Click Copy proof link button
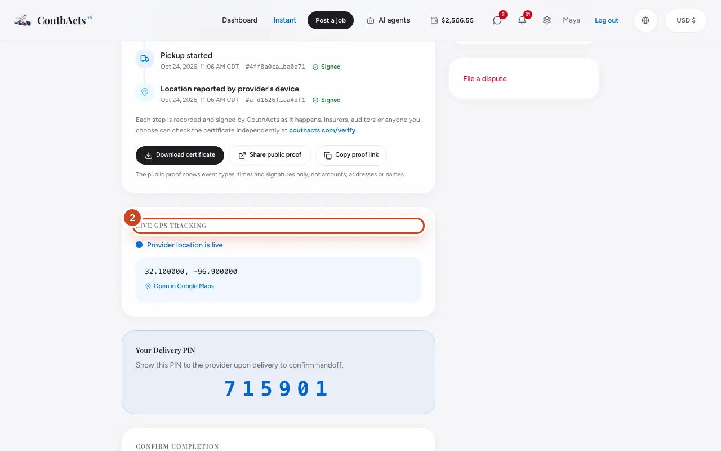 [351, 155]
